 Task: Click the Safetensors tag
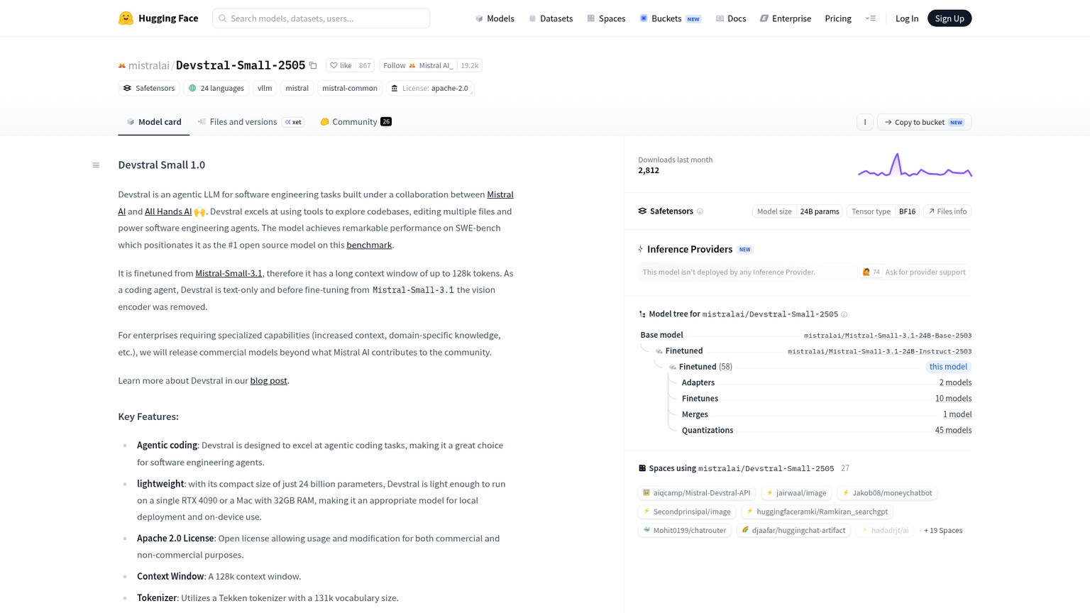coord(149,88)
